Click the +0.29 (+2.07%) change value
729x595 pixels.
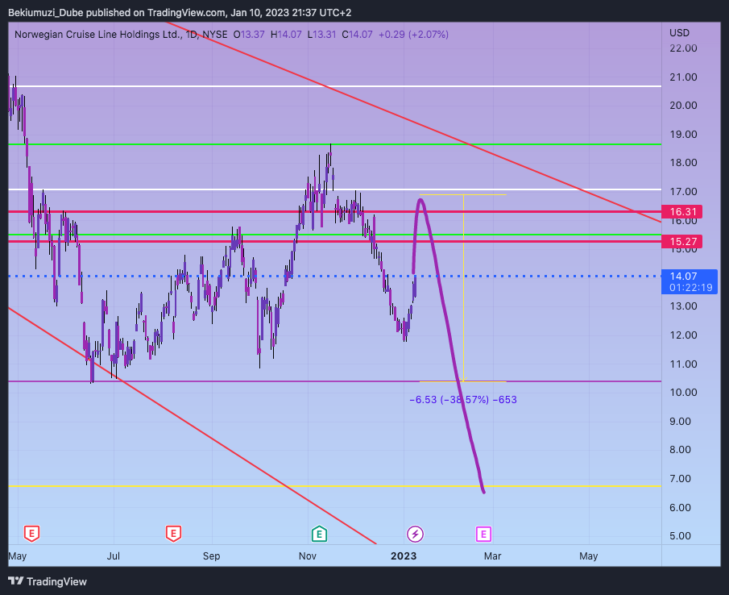pyautogui.click(x=413, y=35)
